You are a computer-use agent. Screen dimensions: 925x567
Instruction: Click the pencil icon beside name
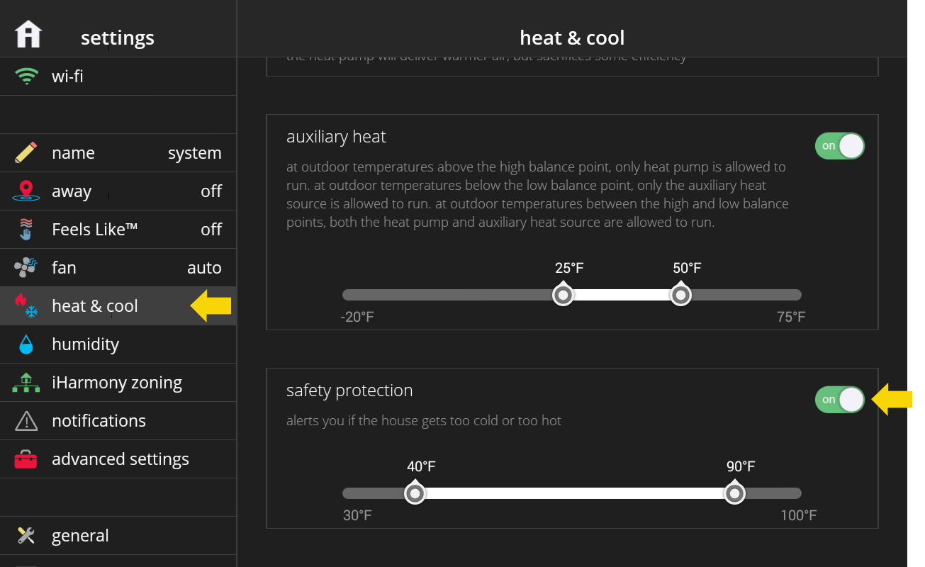(x=26, y=153)
